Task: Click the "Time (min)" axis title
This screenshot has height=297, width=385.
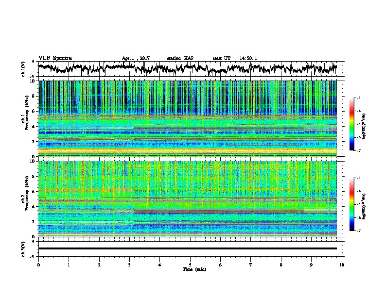Action: point(194,269)
